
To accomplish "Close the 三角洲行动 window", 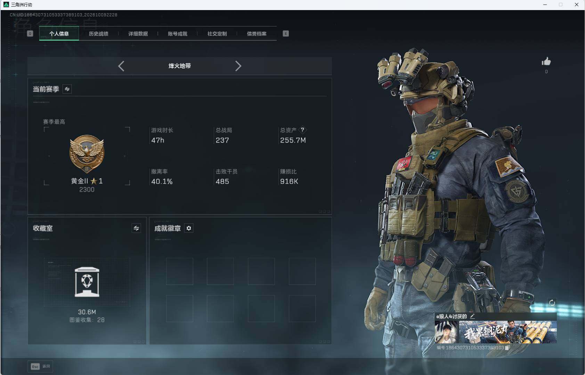I will point(577,5).
